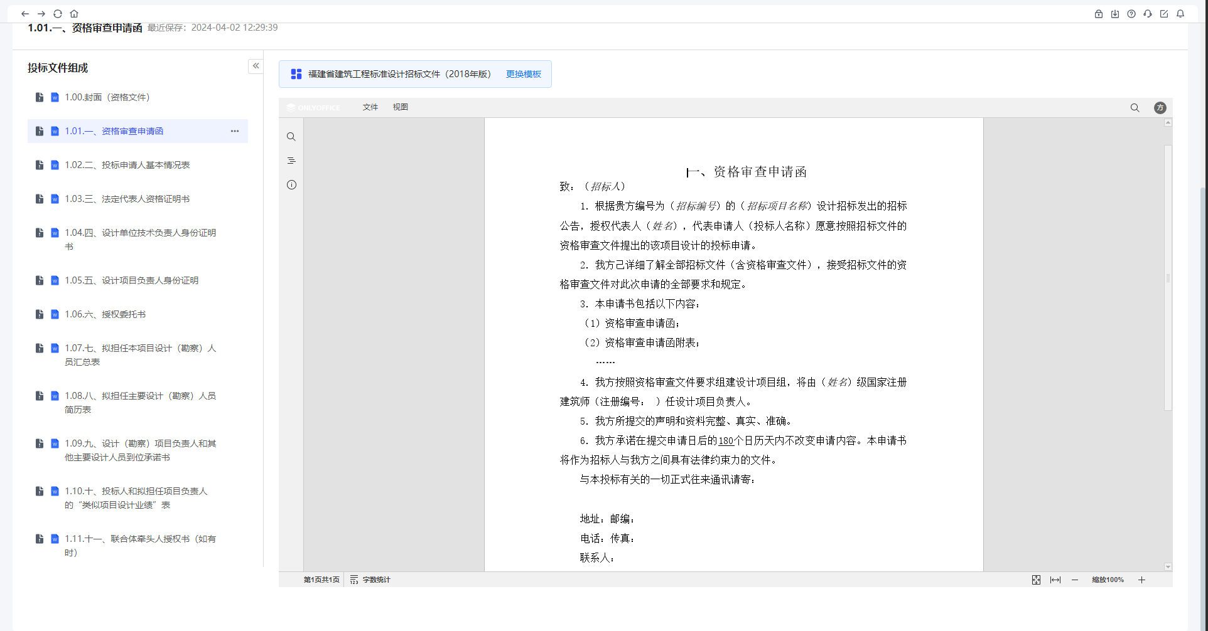This screenshot has width=1208, height=631.
Task: Open 1.02.二、投标申请人基本情况表
Action: point(138,165)
